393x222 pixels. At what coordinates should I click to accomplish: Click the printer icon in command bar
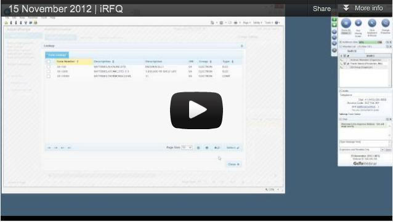point(235,23)
